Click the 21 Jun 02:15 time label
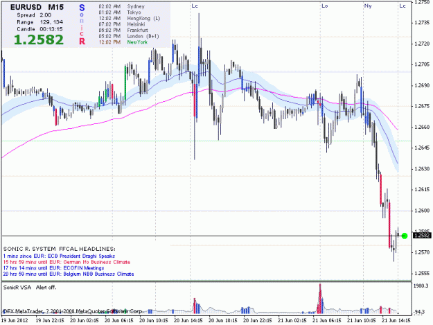This screenshot has height=325, width=433. tap(292, 321)
